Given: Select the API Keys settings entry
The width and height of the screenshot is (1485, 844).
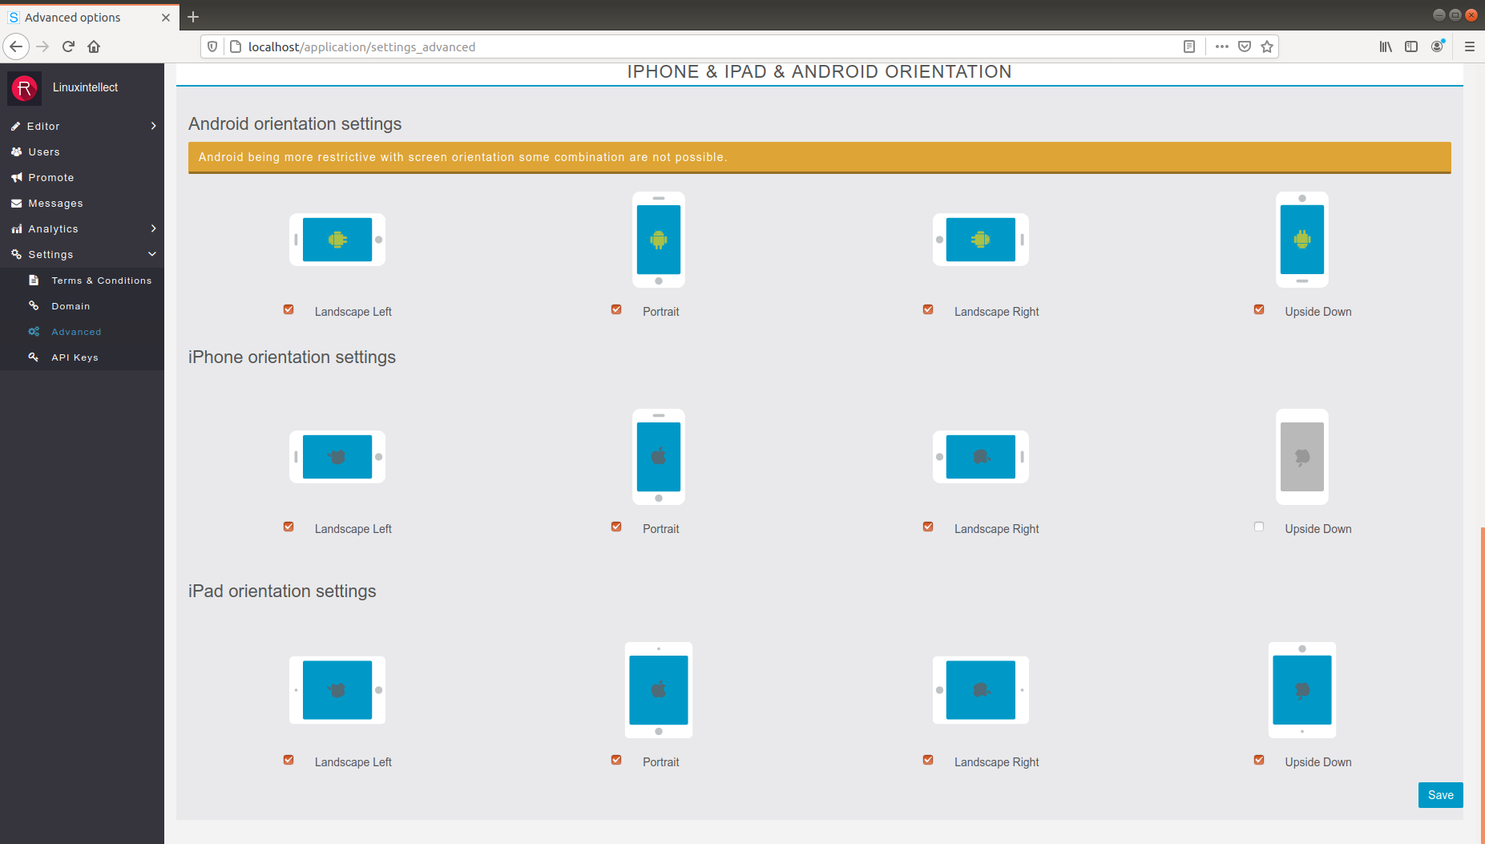Looking at the screenshot, I should [x=75, y=357].
